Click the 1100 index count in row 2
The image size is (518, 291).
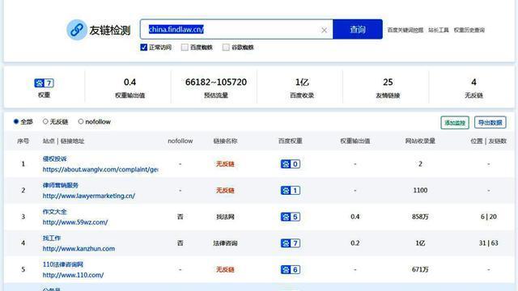(x=420, y=190)
